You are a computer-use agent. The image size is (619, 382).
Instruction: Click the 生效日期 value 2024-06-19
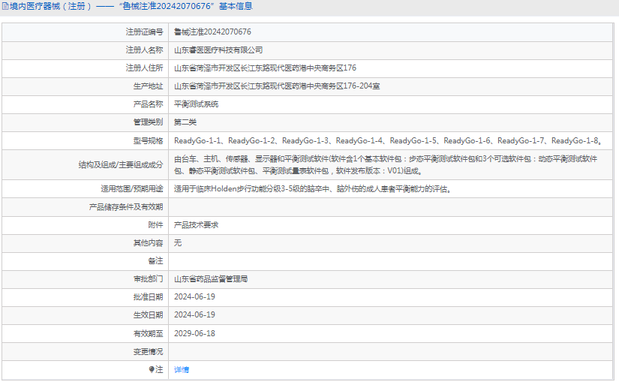coord(194,315)
